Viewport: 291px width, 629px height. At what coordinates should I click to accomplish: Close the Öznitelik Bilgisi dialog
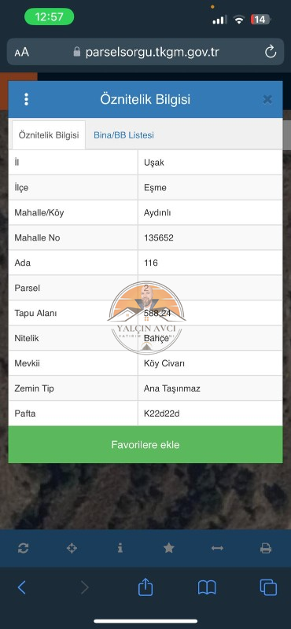[267, 100]
